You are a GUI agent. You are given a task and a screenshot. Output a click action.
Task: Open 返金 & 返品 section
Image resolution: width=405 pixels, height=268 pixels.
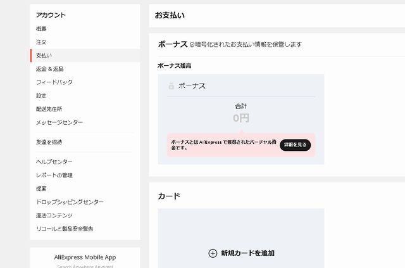tap(50, 69)
